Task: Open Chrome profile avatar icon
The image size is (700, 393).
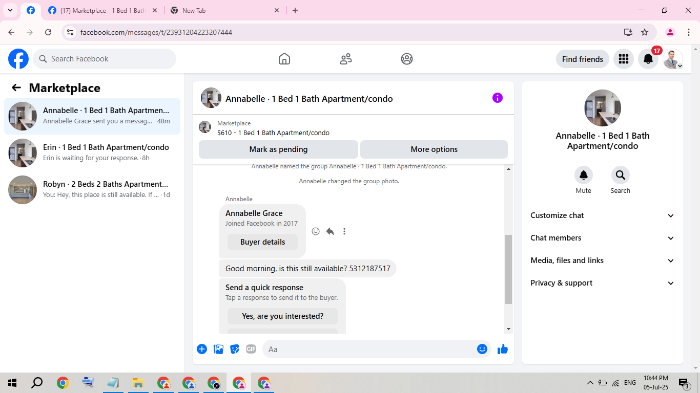Action: click(670, 32)
